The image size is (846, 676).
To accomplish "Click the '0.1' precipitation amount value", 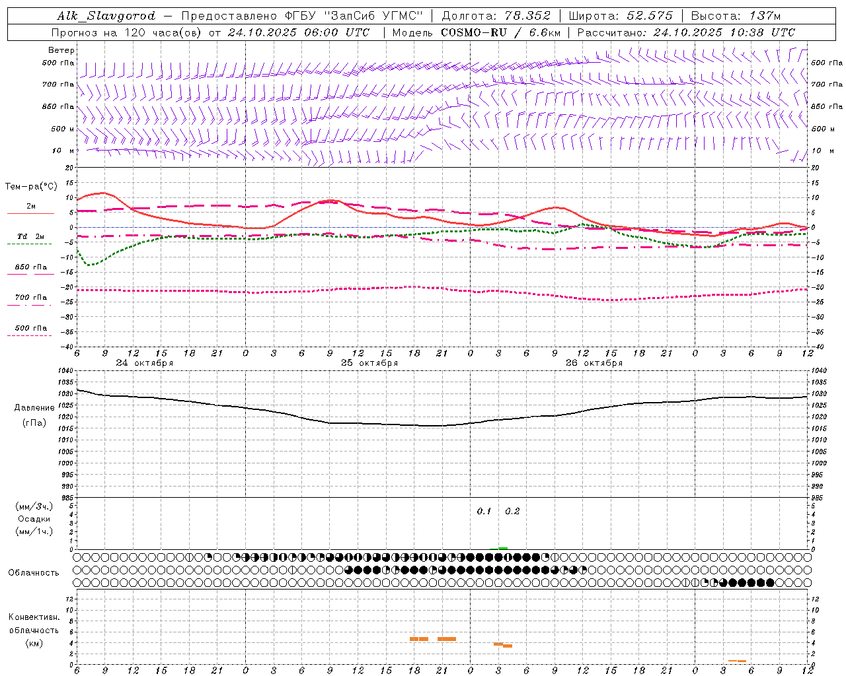I will tap(484, 512).
